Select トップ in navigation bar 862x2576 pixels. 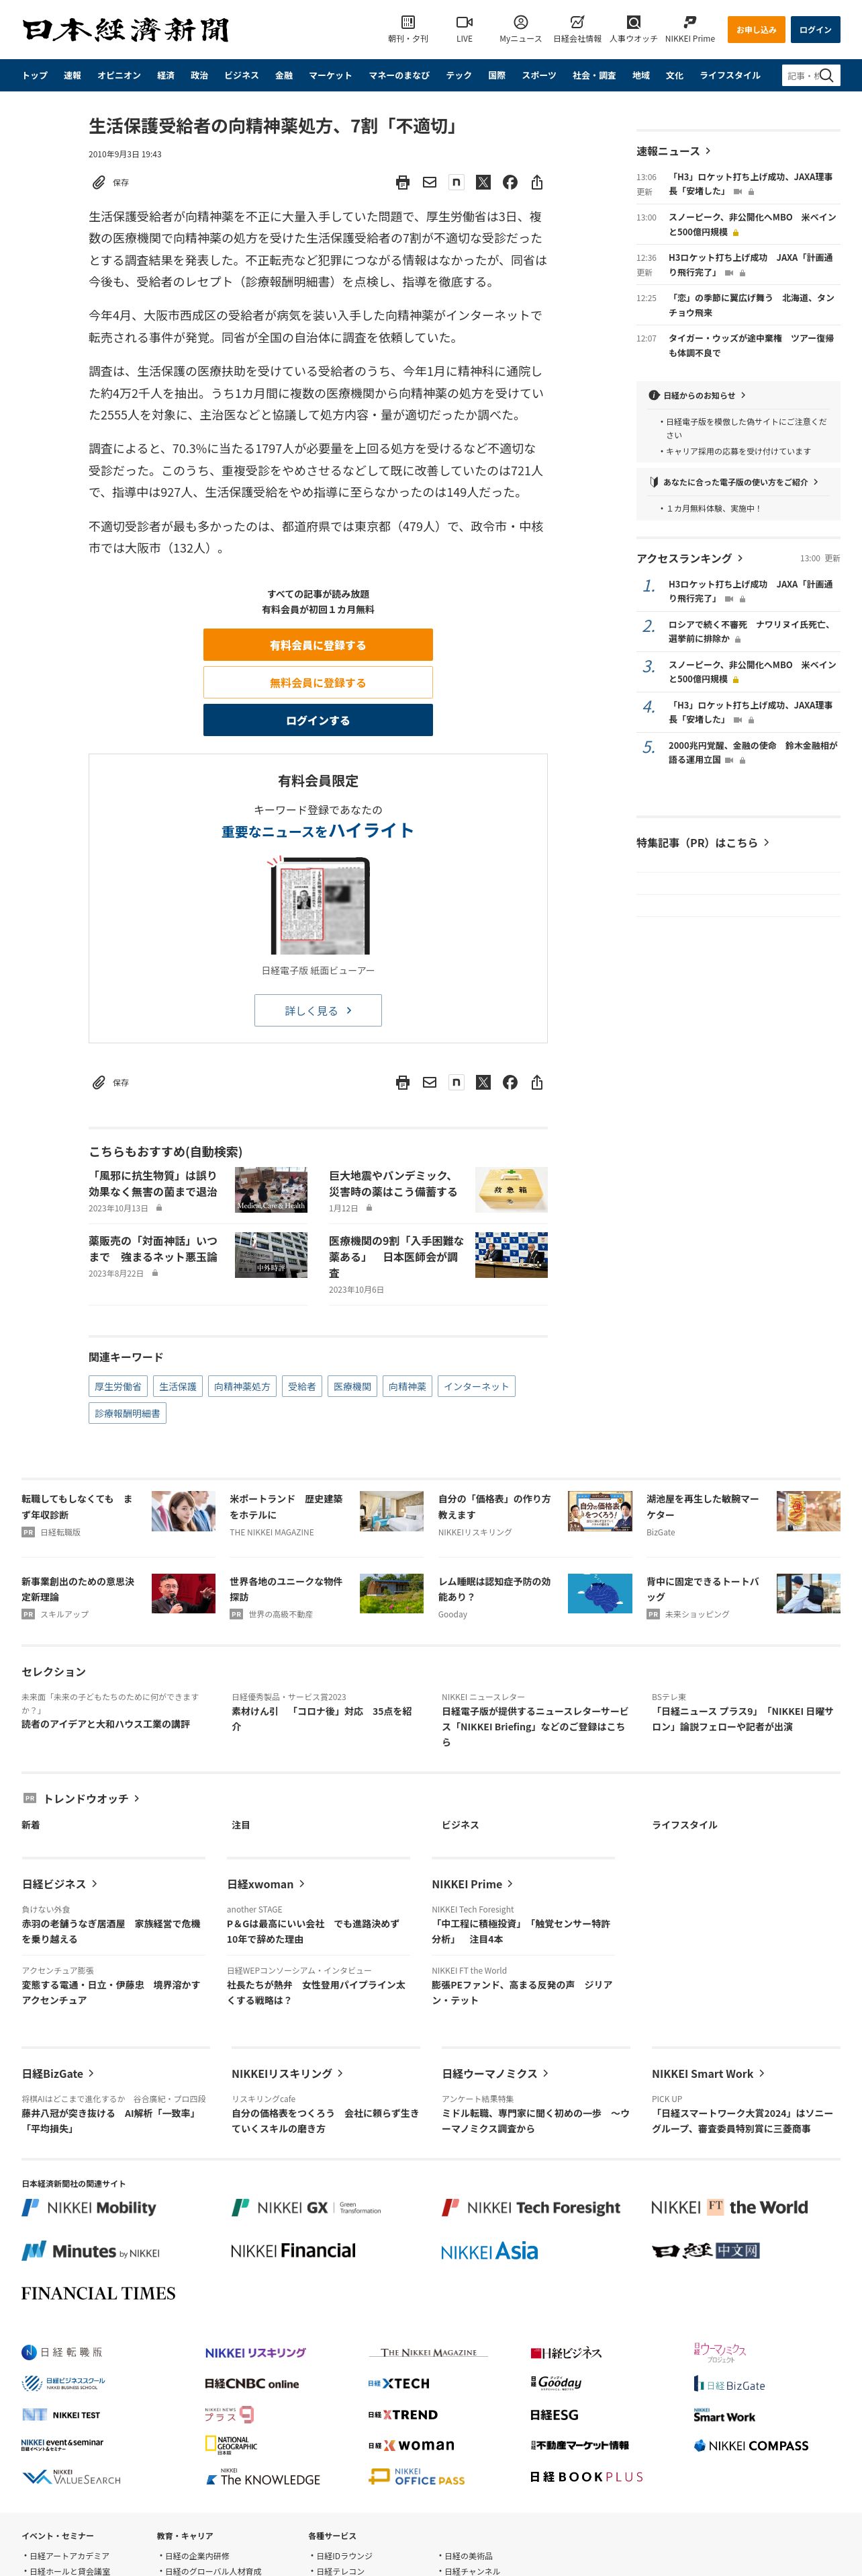(x=35, y=75)
